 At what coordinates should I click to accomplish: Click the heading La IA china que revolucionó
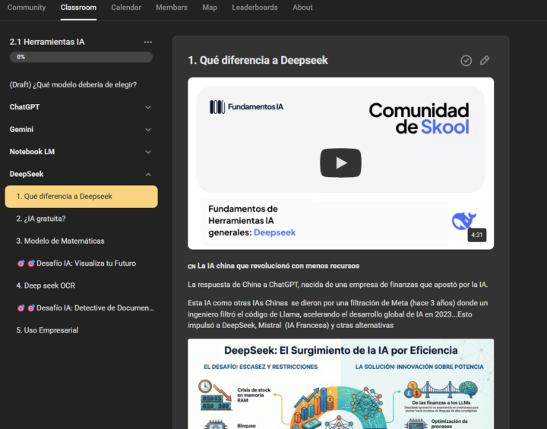point(278,266)
